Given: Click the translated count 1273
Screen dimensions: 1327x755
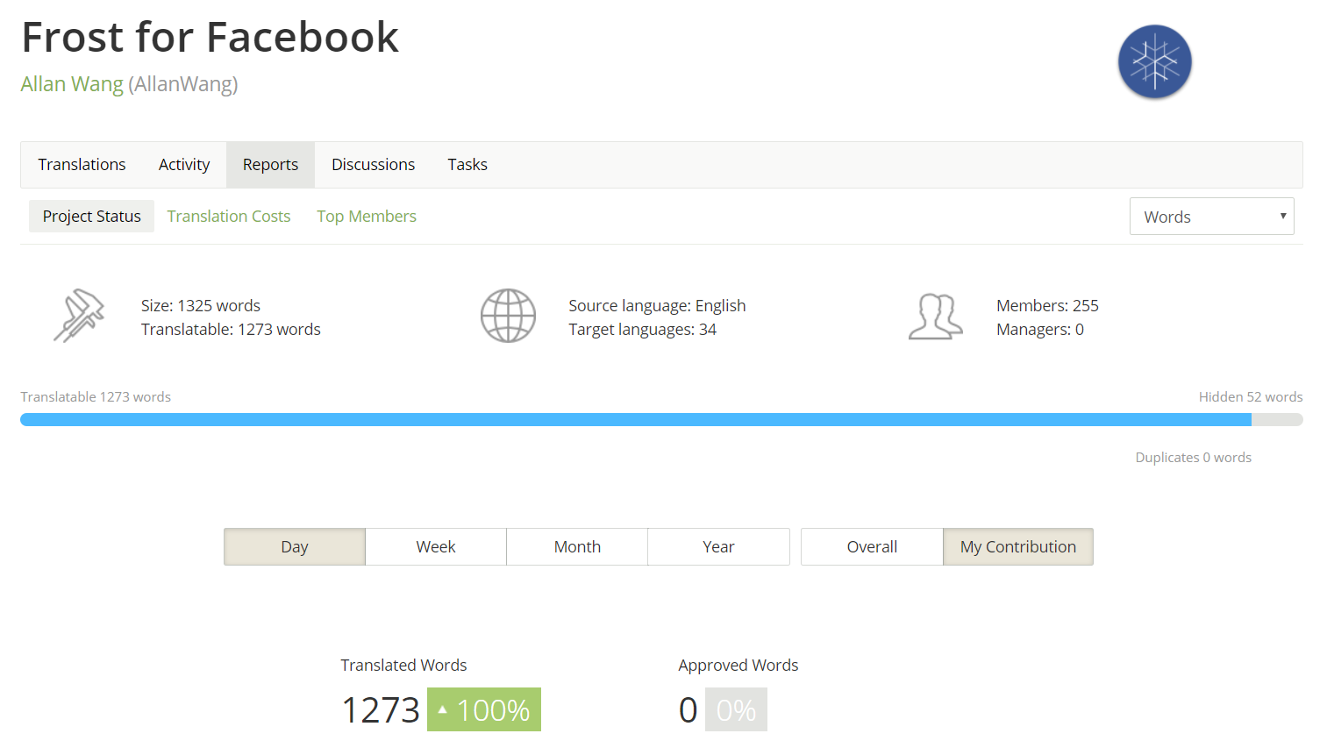Looking at the screenshot, I should coord(381,710).
